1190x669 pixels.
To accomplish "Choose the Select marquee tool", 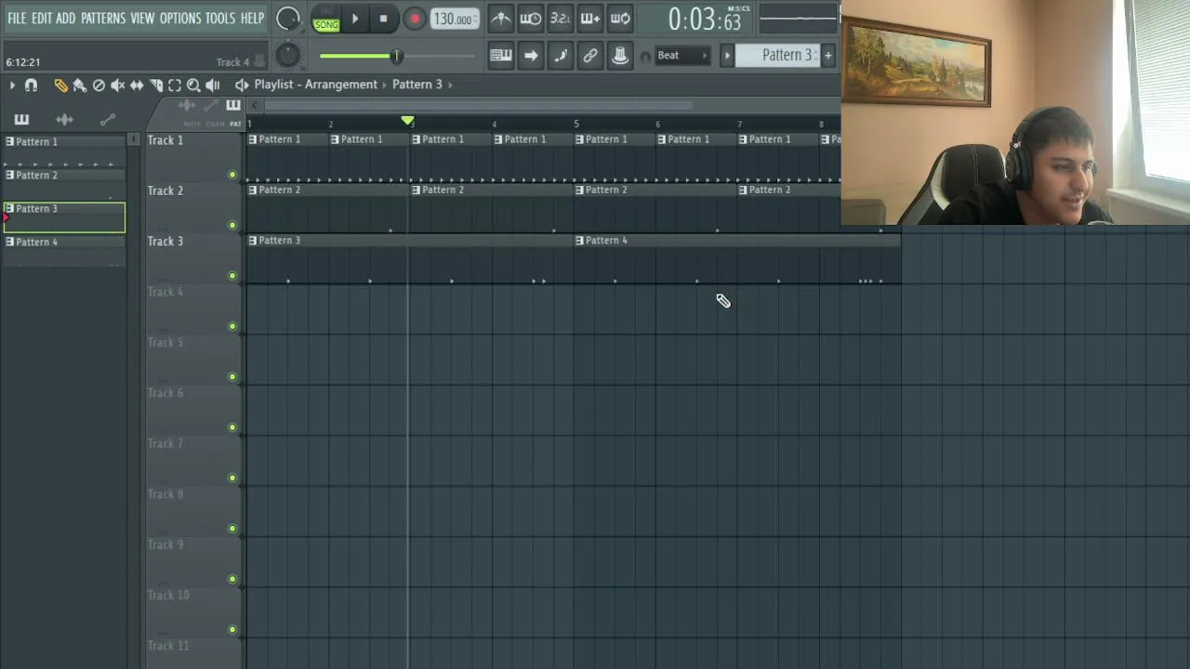I will coord(175,85).
